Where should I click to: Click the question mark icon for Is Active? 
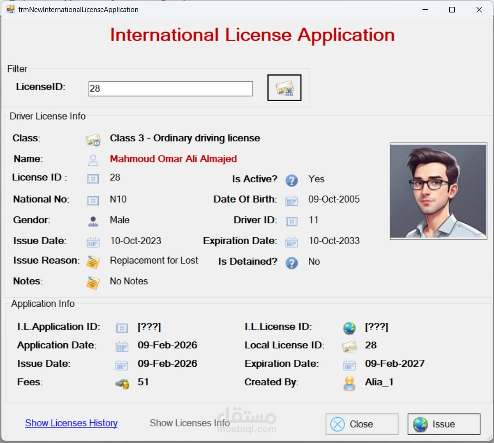tap(291, 180)
